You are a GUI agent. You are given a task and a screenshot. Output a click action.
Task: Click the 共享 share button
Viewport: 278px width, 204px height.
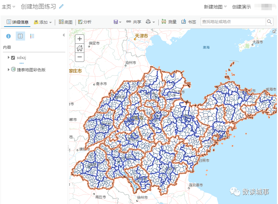(x=134, y=22)
